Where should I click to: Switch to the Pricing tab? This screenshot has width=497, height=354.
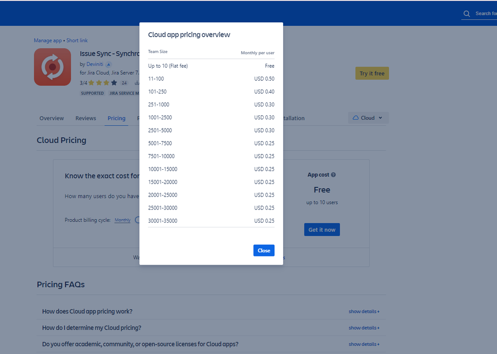tap(116, 118)
